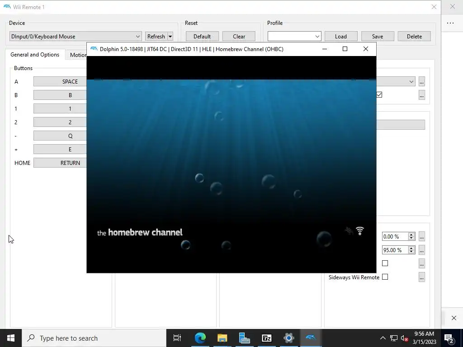
Task: Open File Explorer from the taskbar
Action: point(222,338)
